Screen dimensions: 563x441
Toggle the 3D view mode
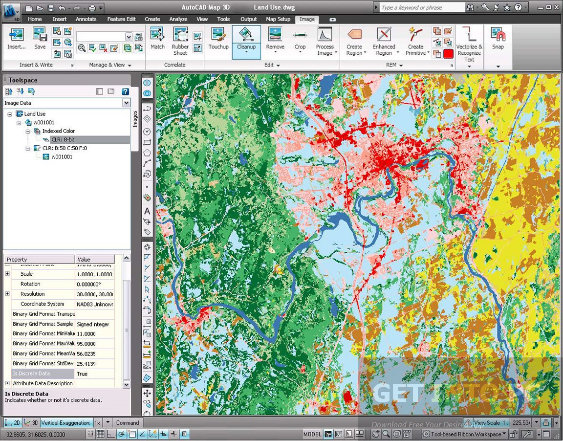30,423
